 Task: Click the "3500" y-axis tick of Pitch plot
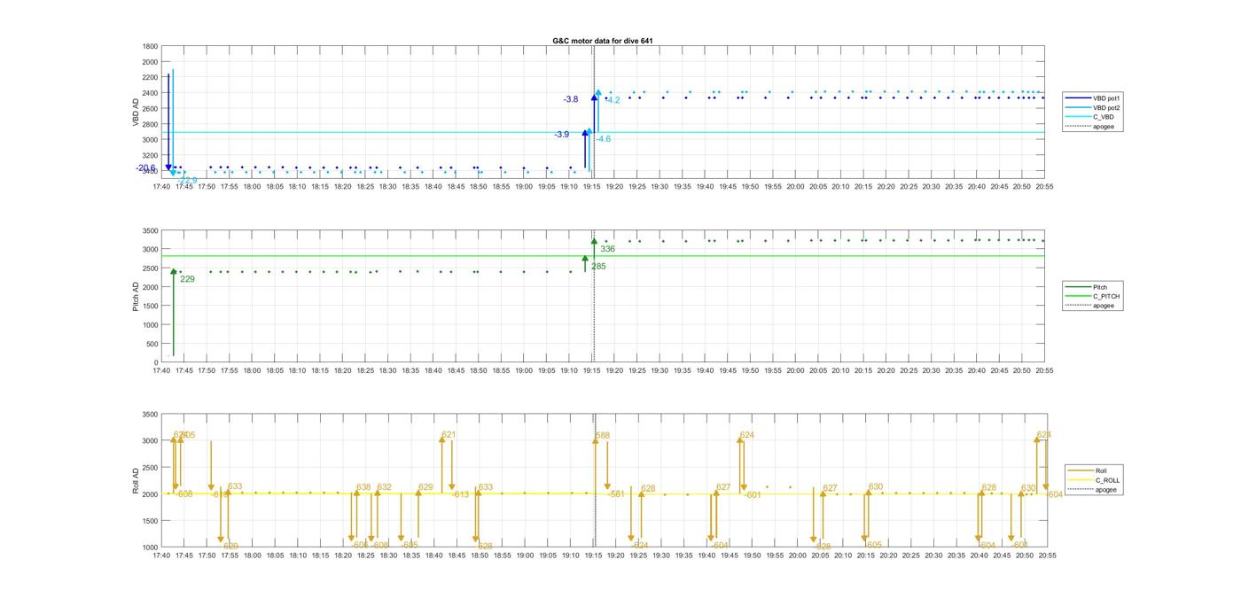click(x=150, y=231)
